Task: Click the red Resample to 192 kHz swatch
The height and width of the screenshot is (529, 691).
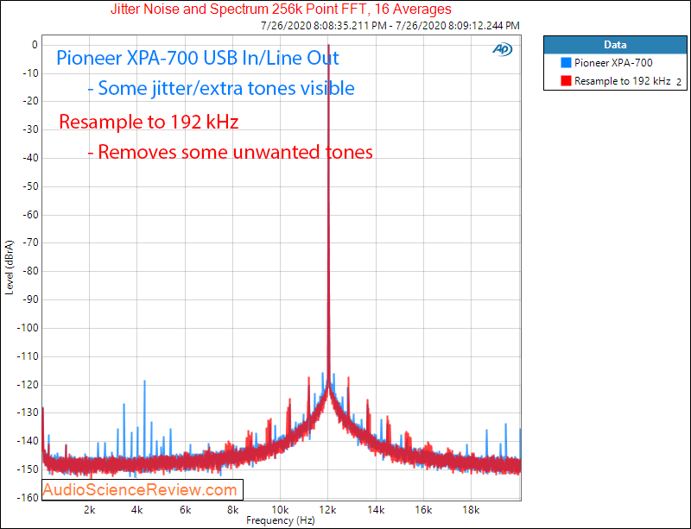Action: 566,80
